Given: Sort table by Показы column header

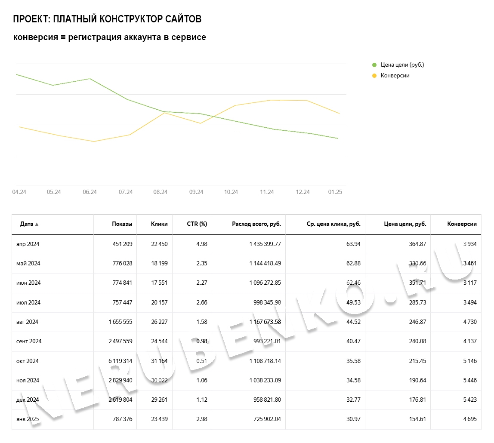Looking at the screenshot, I should [122, 224].
